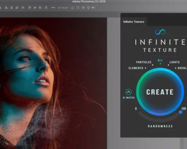Switch to the Infinite Texture panel tab

tap(134, 22)
